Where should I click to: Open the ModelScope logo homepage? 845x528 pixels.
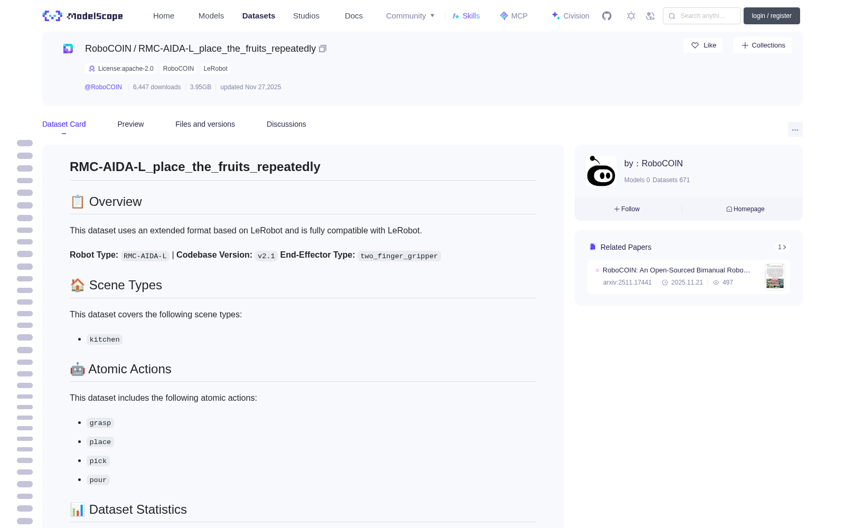[83, 16]
